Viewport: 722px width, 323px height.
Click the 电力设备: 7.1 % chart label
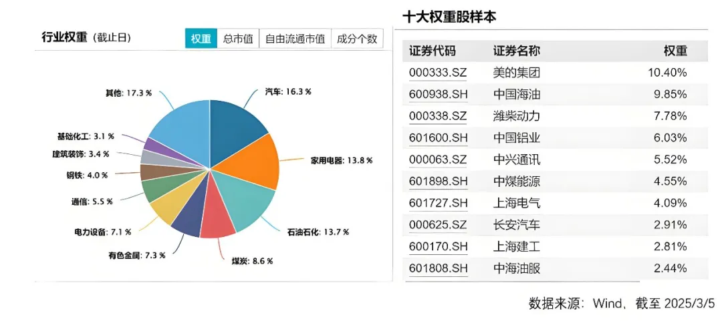pyautogui.click(x=102, y=232)
